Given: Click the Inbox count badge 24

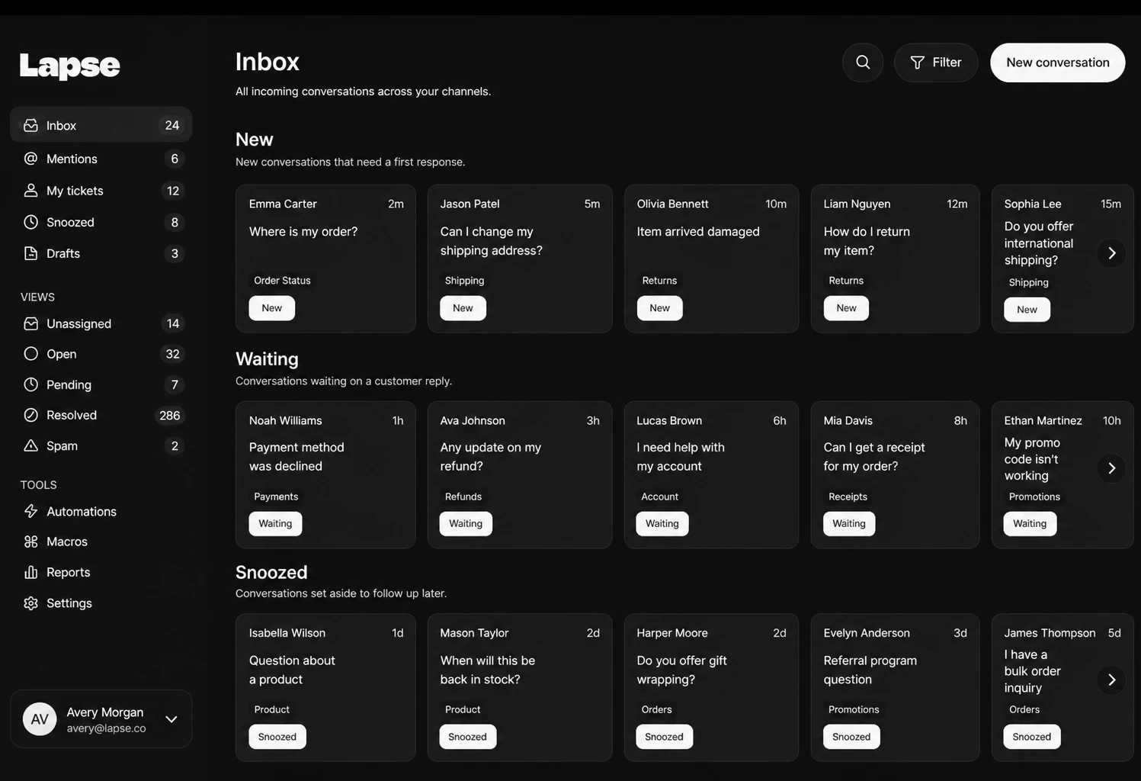Looking at the screenshot, I should [x=172, y=125].
